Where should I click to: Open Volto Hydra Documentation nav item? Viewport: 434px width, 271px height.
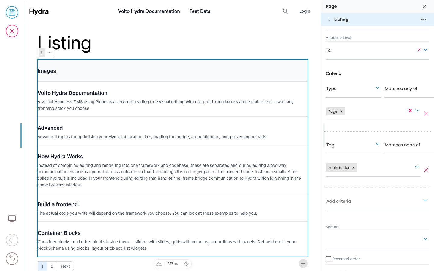(149, 11)
